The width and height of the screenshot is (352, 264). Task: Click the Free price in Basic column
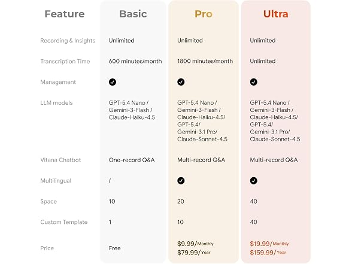click(x=115, y=248)
